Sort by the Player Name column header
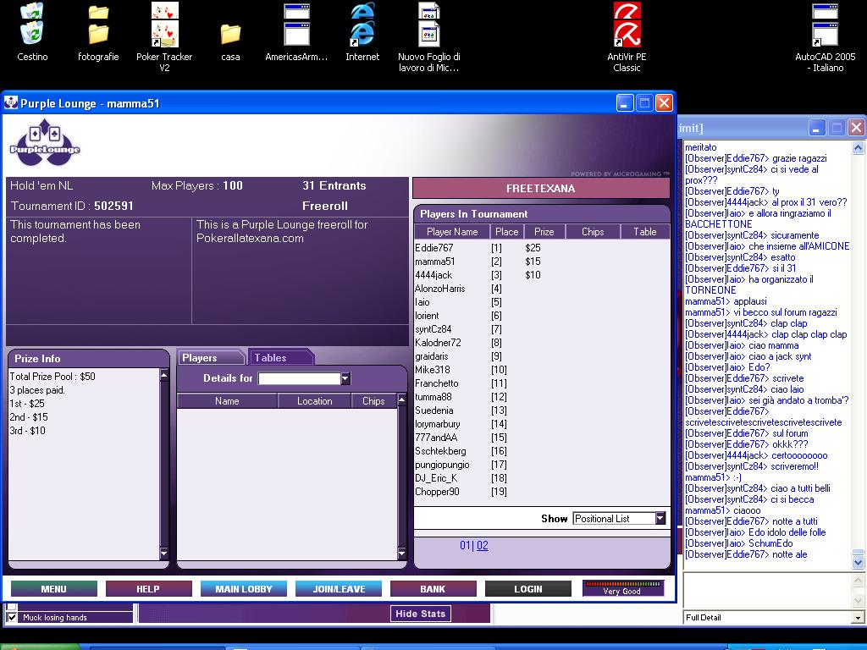867x650 pixels. pyautogui.click(x=452, y=232)
